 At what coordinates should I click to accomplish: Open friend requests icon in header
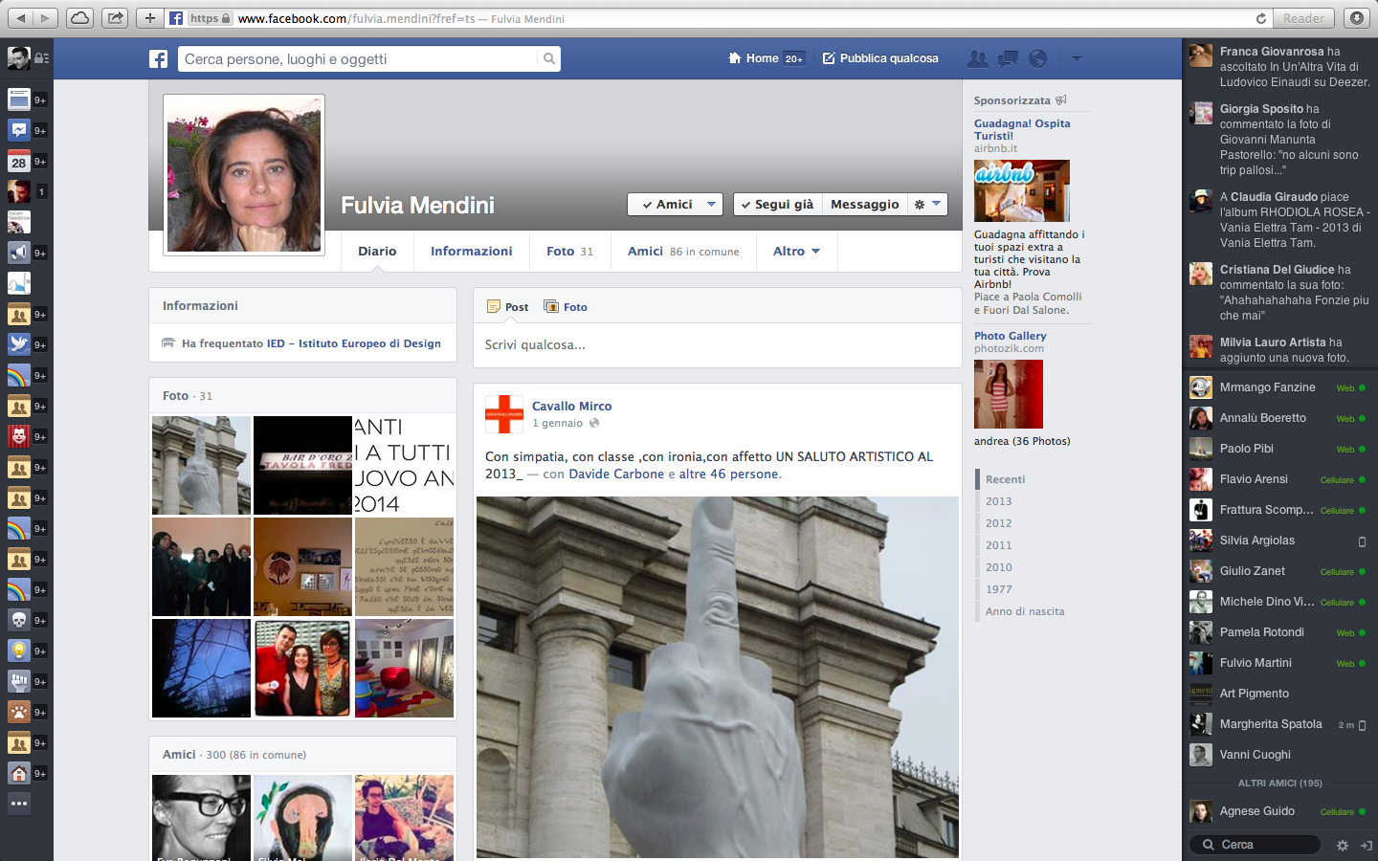click(x=977, y=59)
